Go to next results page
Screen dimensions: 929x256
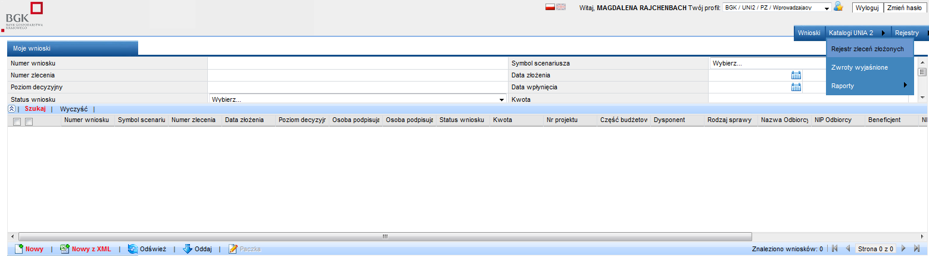(x=903, y=249)
